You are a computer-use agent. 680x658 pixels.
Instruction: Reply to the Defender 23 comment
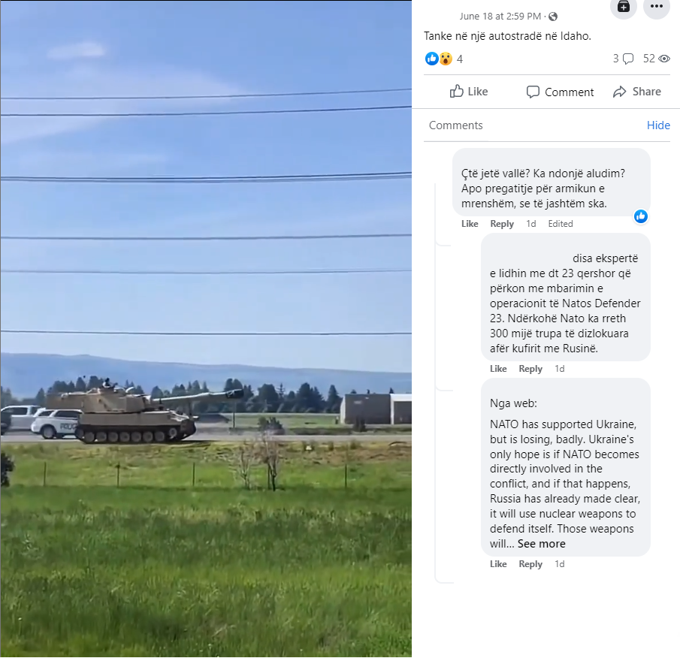(530, 369)
